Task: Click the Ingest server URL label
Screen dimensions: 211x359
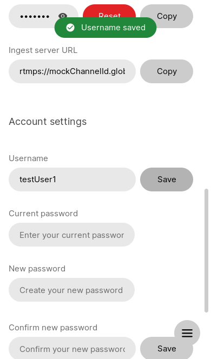Action: (43, 50)
